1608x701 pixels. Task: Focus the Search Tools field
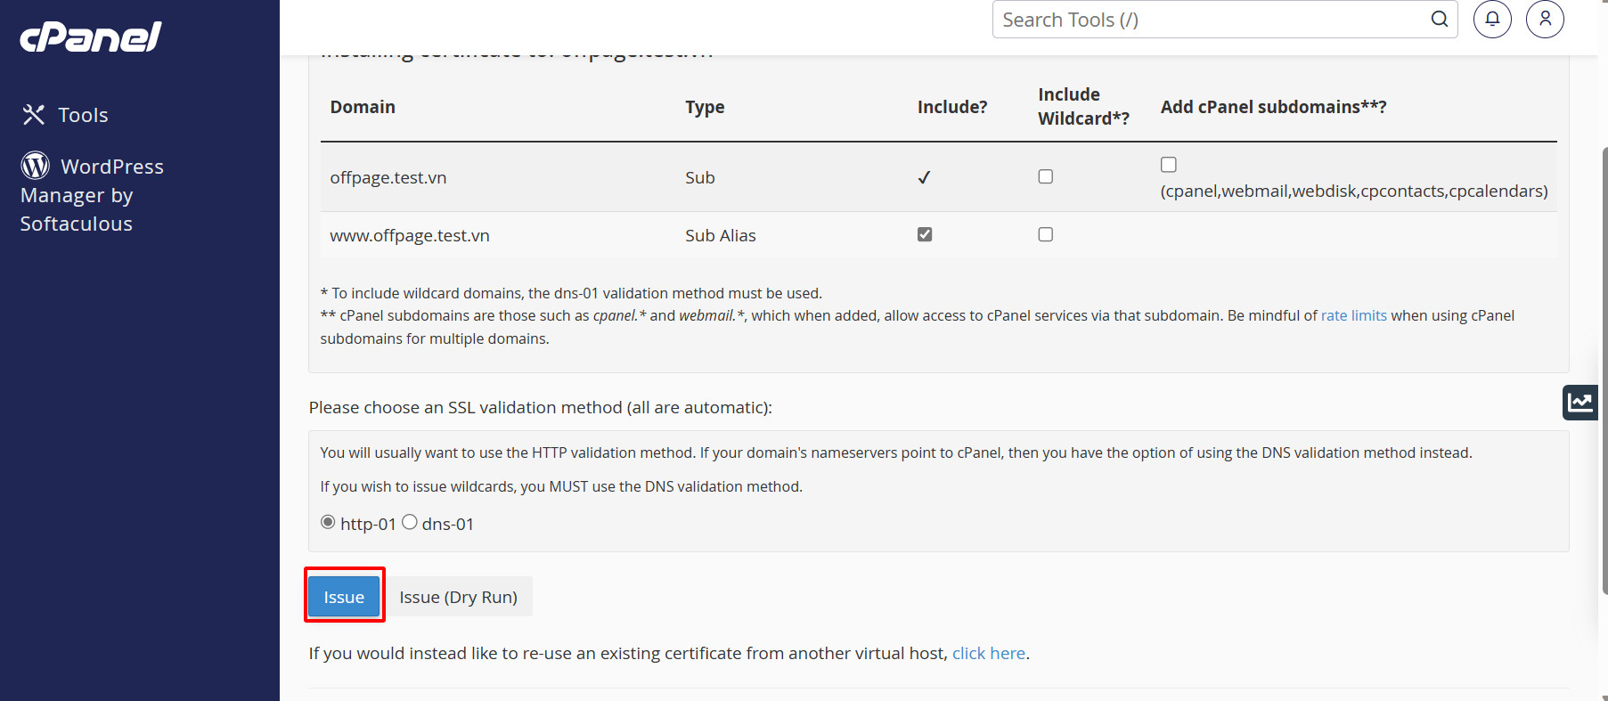1212,19
